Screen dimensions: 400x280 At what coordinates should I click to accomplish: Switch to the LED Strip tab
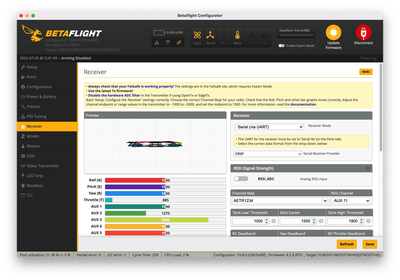47,176
